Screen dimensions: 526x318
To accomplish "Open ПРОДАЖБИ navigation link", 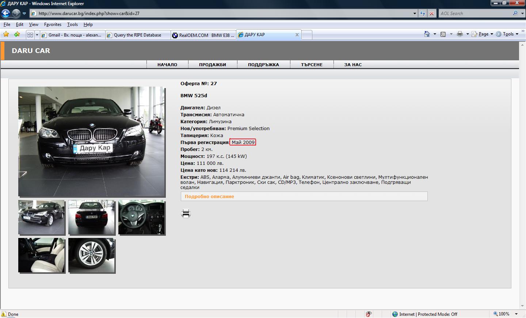I will pos(213,65).
